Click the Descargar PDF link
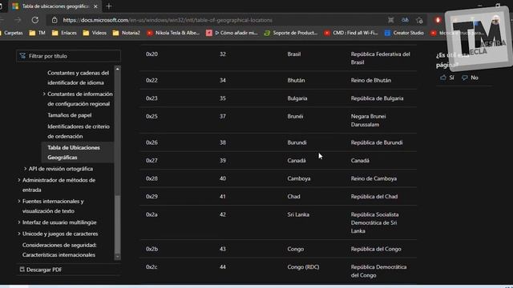This screenshot has height=288, width=513. [x=44, y=270]
